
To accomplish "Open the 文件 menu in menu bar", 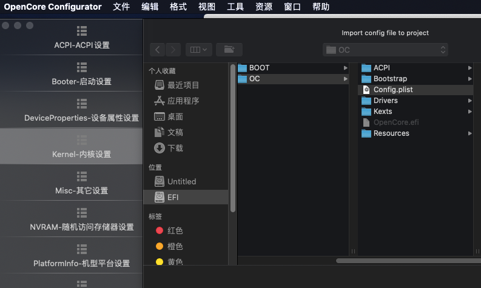I will [121, 7].
